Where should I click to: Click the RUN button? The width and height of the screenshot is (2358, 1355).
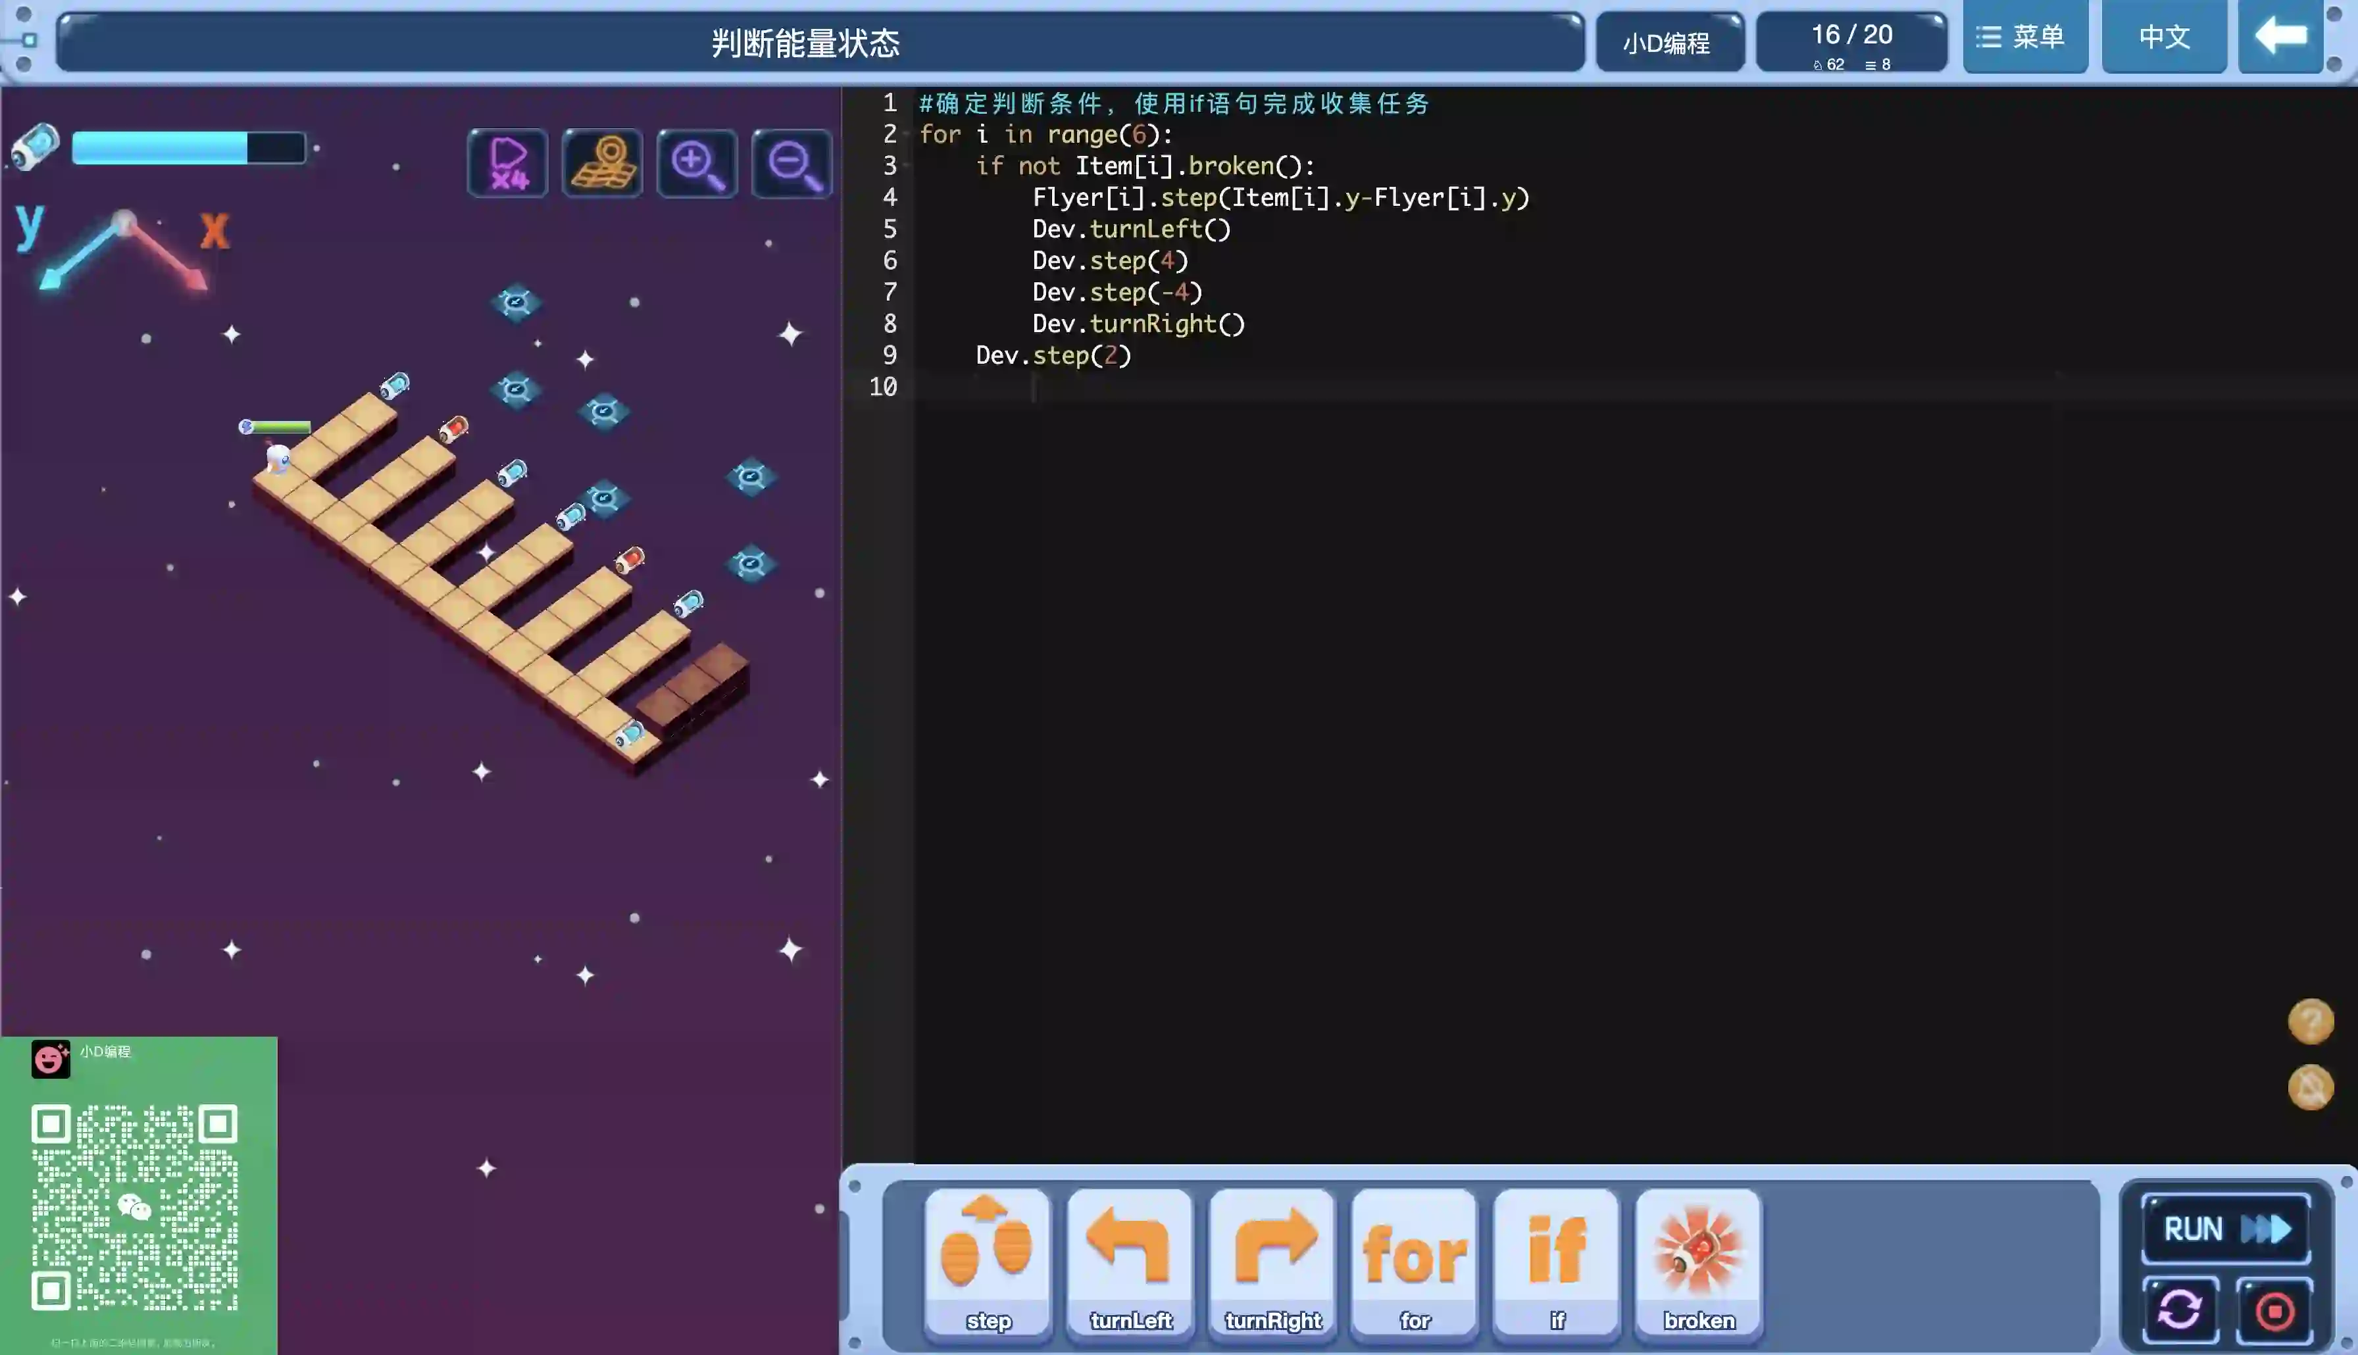click(2225, 1229)
